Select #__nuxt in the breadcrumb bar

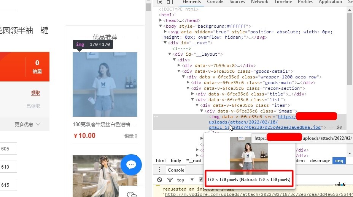click(x=194, y=161)
